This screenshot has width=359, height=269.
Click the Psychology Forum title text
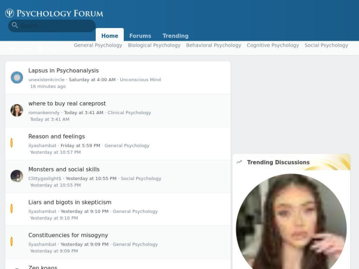60,13
